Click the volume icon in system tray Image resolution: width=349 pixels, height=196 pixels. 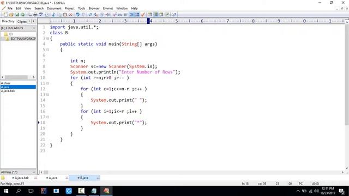[316, 191]
